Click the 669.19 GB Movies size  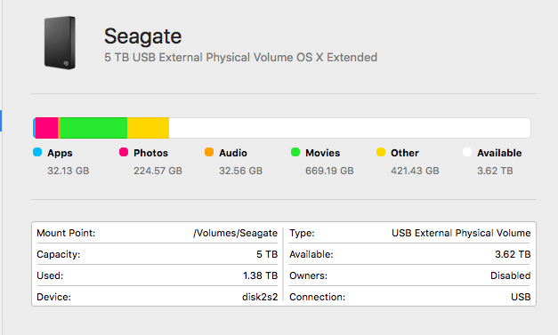[x=329, y=171]
